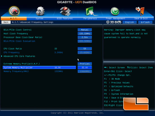Go Back to the previous menu
This screenshot has height=116, width=155.
tap(6, 22)
